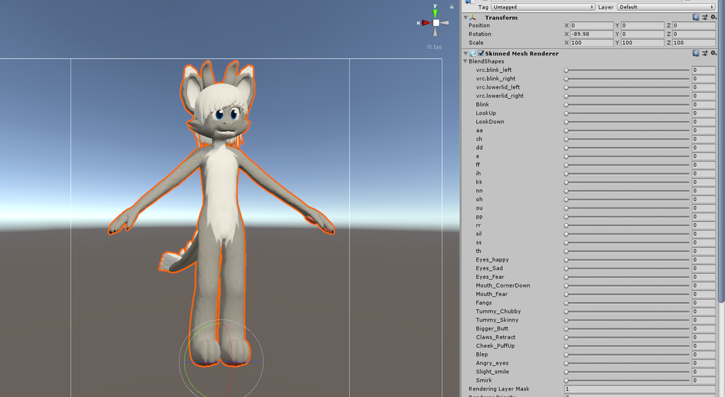The height and width of the screenshot is (397, 725).
Task: Click the Rotation Z input field
Action: point(693,34)
